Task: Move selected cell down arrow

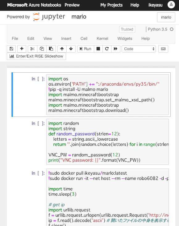Action: pyautogui.click(x=71, y=49)
